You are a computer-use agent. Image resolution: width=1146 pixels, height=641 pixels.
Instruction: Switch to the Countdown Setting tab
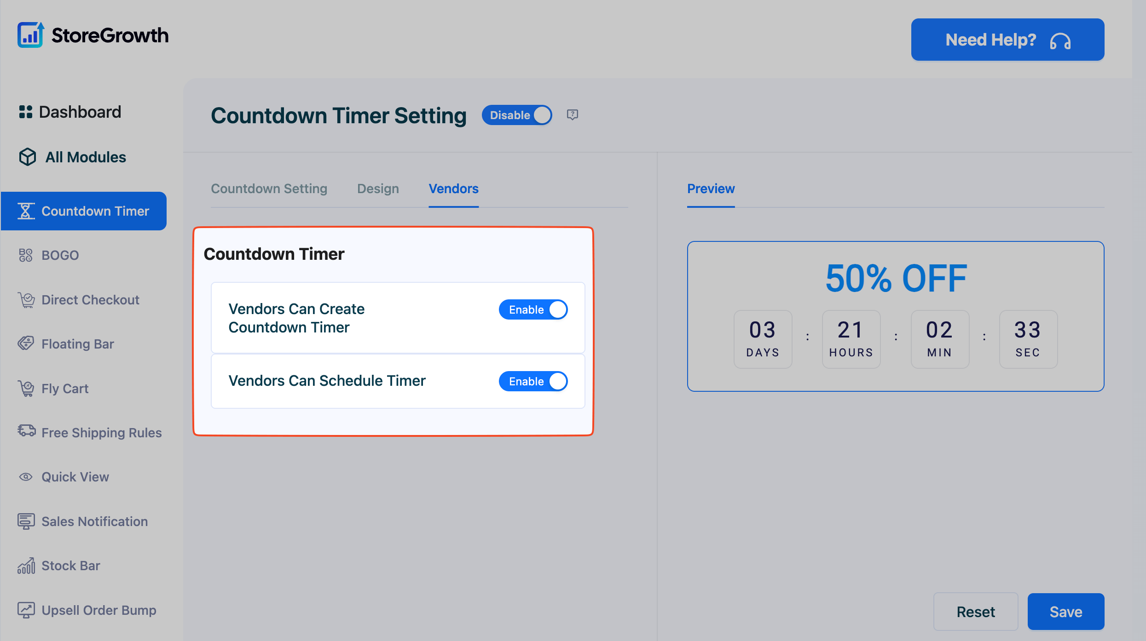point(269,189)
